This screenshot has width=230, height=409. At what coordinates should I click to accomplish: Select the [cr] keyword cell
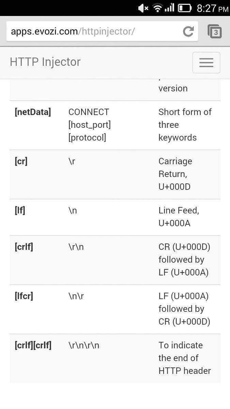[21, 161]
